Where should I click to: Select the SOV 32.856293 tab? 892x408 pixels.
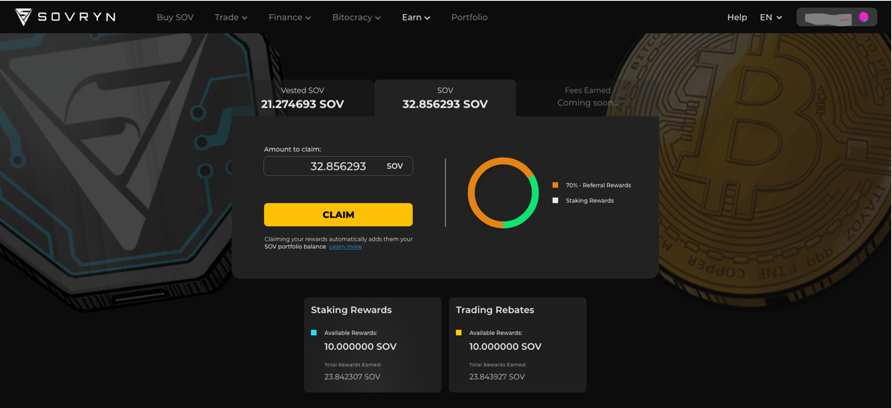(x=445, y=98)
